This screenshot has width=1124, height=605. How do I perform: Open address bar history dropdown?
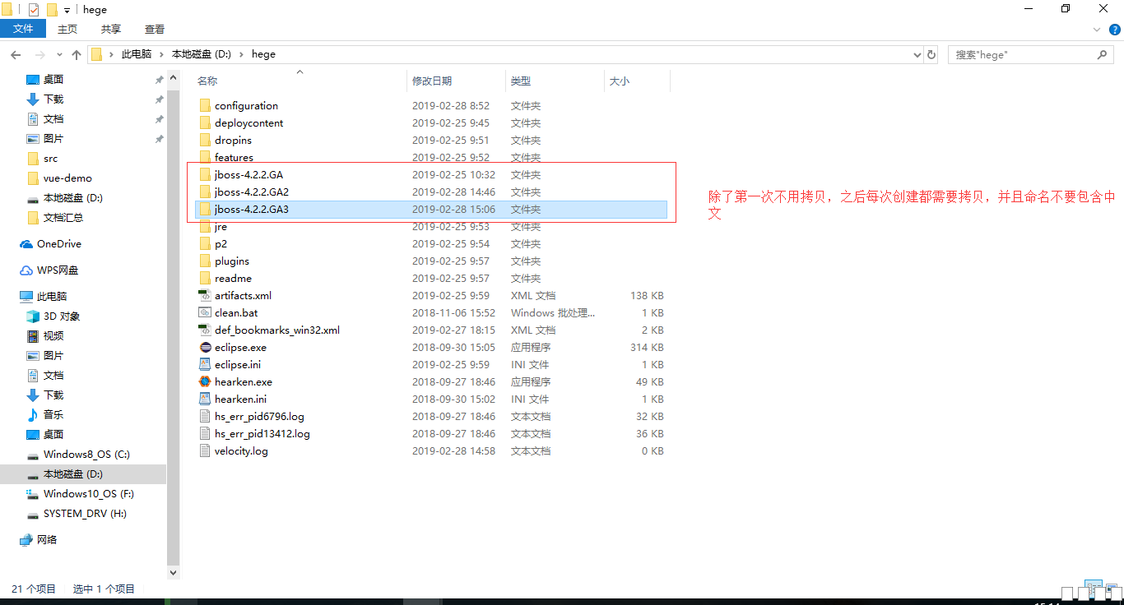click(917, 54)
